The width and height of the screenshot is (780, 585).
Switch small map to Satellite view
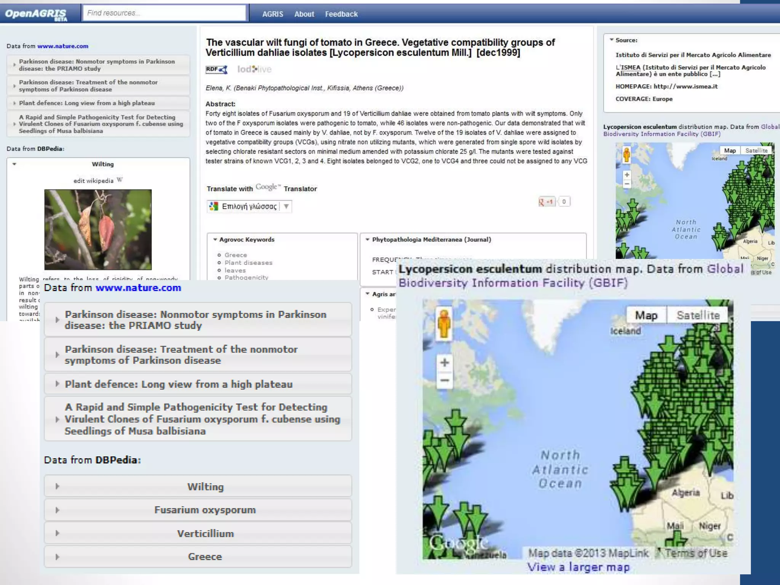tap(756, 150)
